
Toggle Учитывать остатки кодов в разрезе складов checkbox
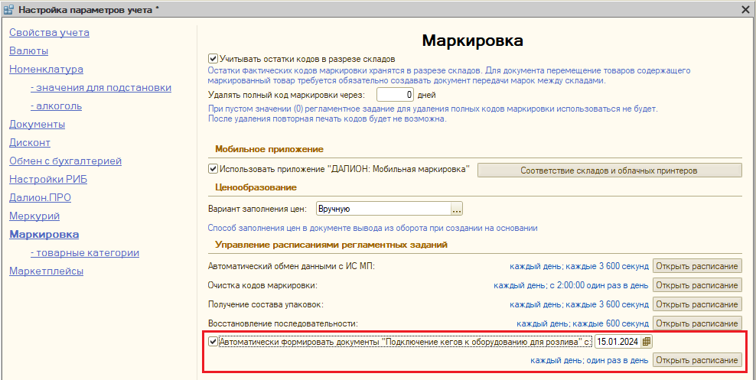[213, 58]
